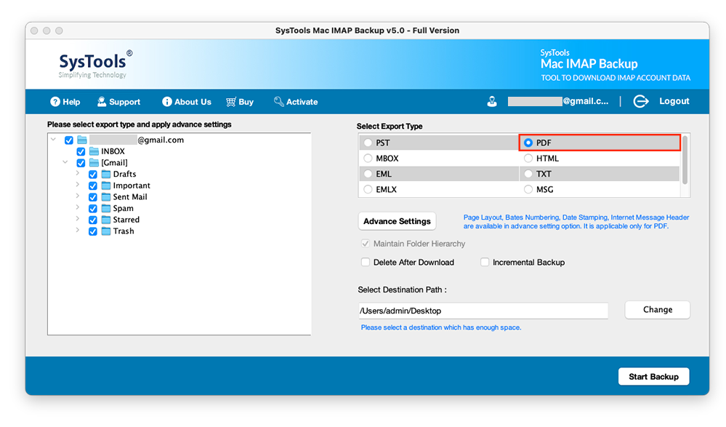Open the Help menu item
726x427 pixels.
pyautogui.click(x=65, y=102)
